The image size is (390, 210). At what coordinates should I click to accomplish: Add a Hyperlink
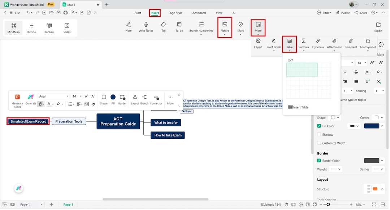coord(318,44)
